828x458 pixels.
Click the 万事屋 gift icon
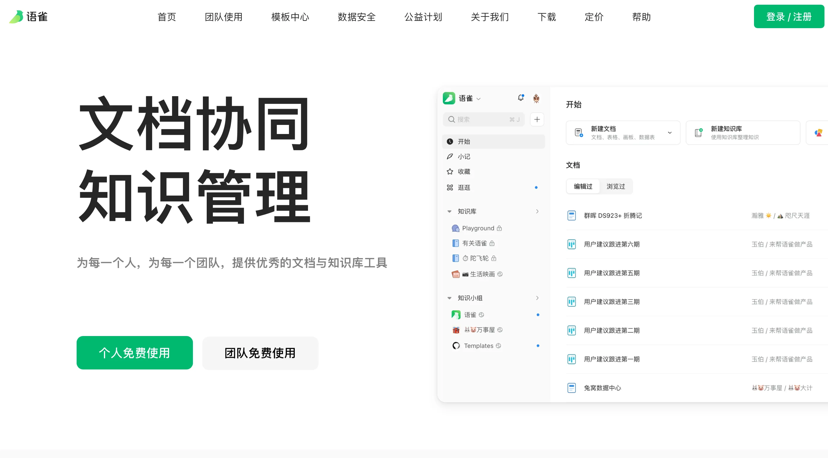[x=456, y=330]
